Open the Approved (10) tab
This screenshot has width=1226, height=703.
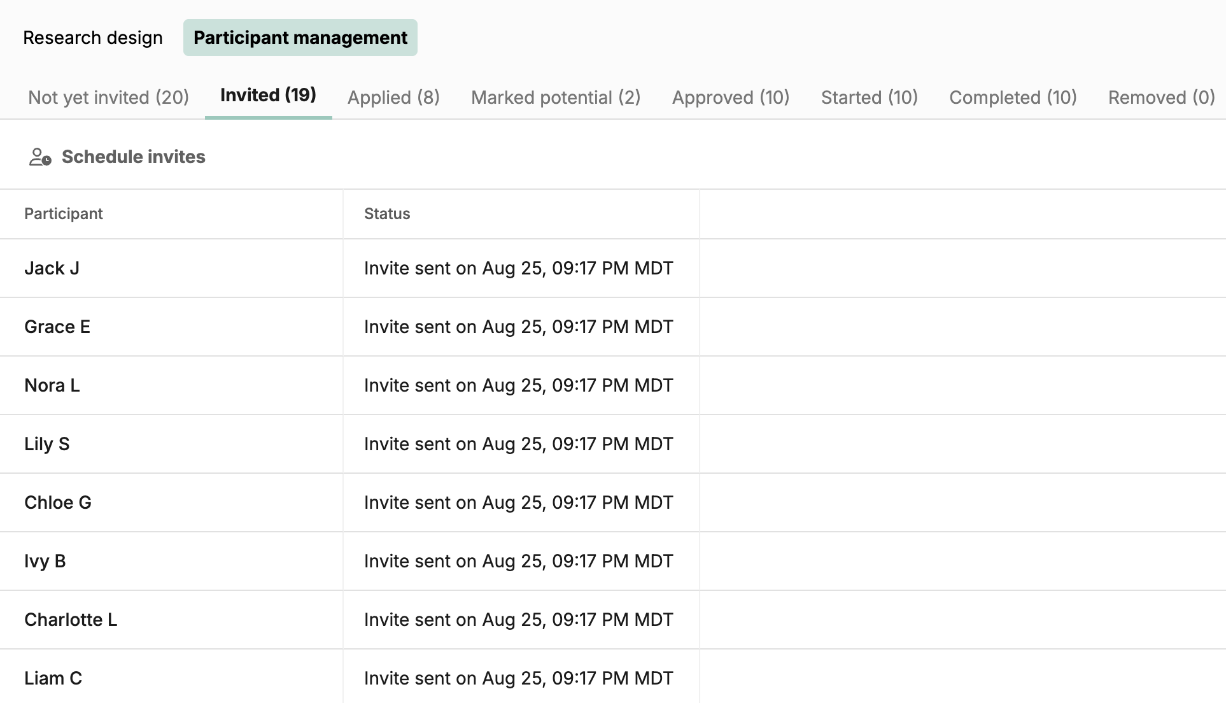point(730,97)
